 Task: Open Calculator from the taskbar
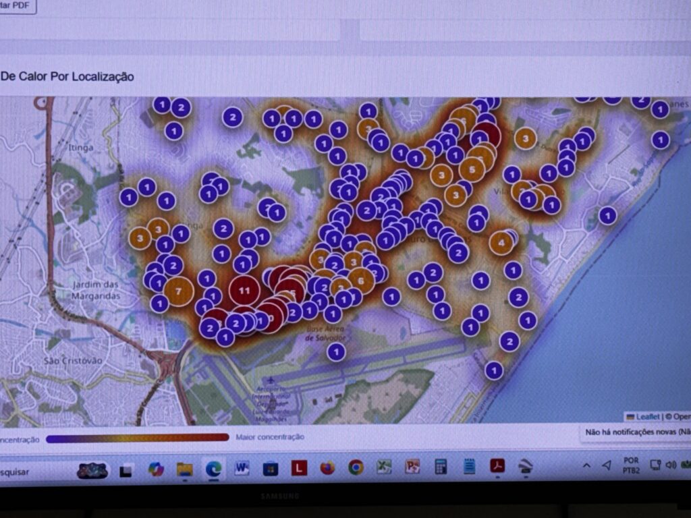(441, 466)
